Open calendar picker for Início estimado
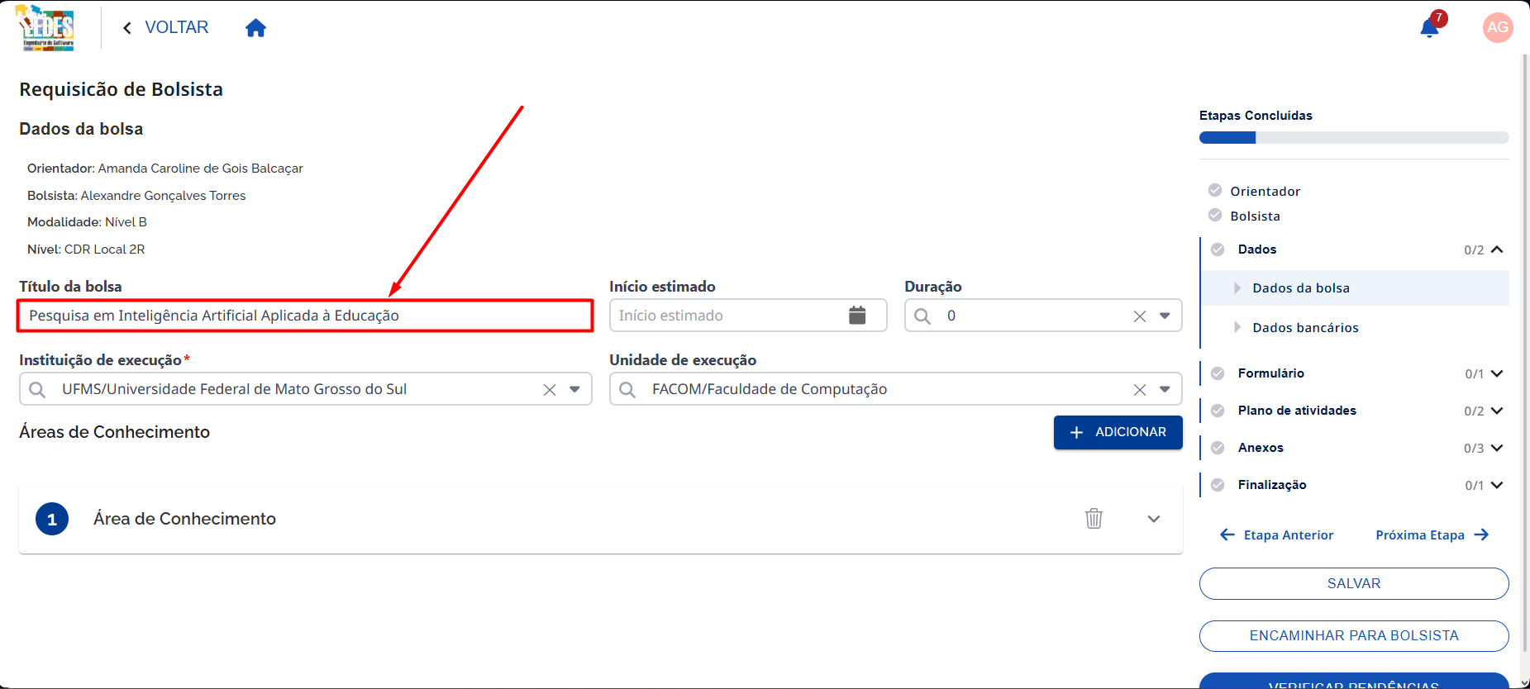The height and width of the screenshot is (689, 1530). (857, 315)
